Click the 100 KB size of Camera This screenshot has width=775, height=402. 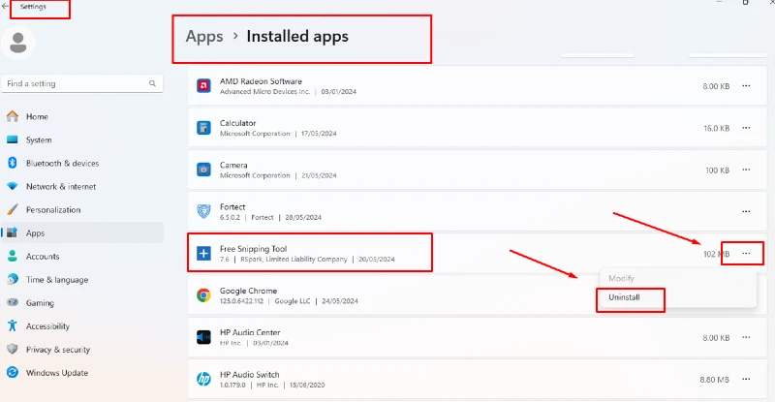point(717,170)
